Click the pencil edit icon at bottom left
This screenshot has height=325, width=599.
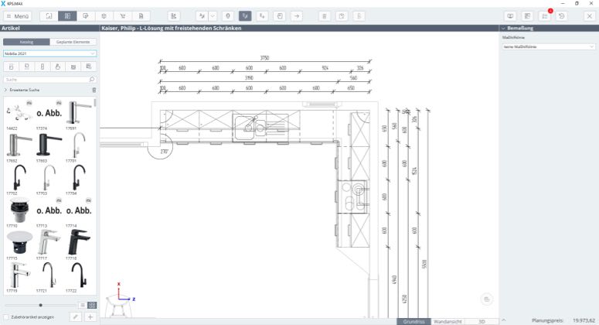point(75,316)
